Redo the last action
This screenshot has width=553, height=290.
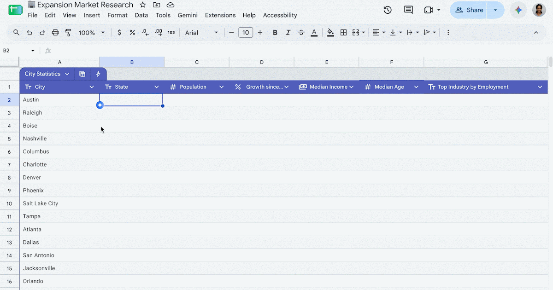(42, 33)
